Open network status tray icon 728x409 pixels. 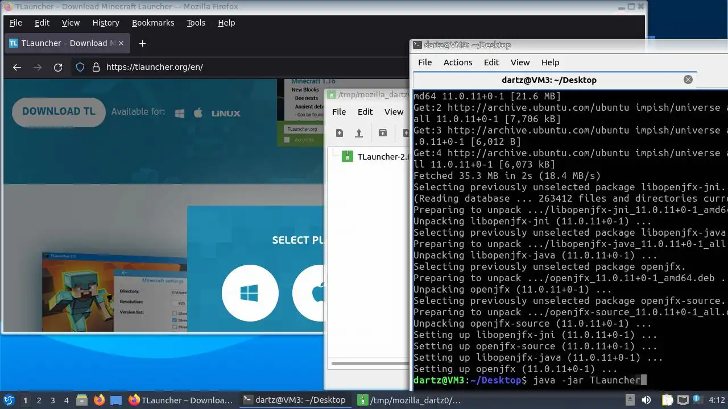[x=683, y=400]
